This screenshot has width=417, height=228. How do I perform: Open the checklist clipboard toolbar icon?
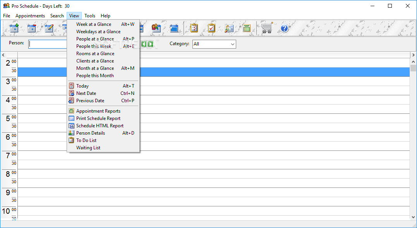click(194, 28)
